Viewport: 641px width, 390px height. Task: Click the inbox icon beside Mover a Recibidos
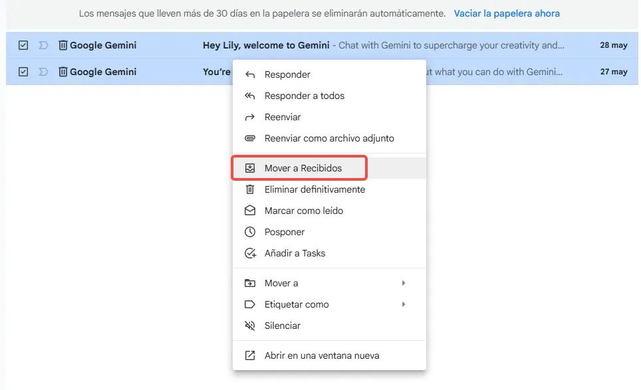[x=250, y=168]
